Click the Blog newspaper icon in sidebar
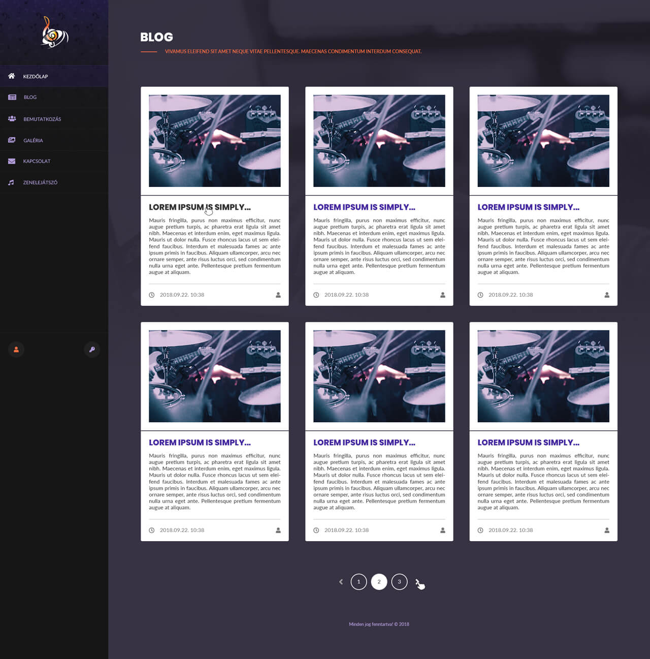The height and width of the screenshot is (659, 650). coord(12,97)
